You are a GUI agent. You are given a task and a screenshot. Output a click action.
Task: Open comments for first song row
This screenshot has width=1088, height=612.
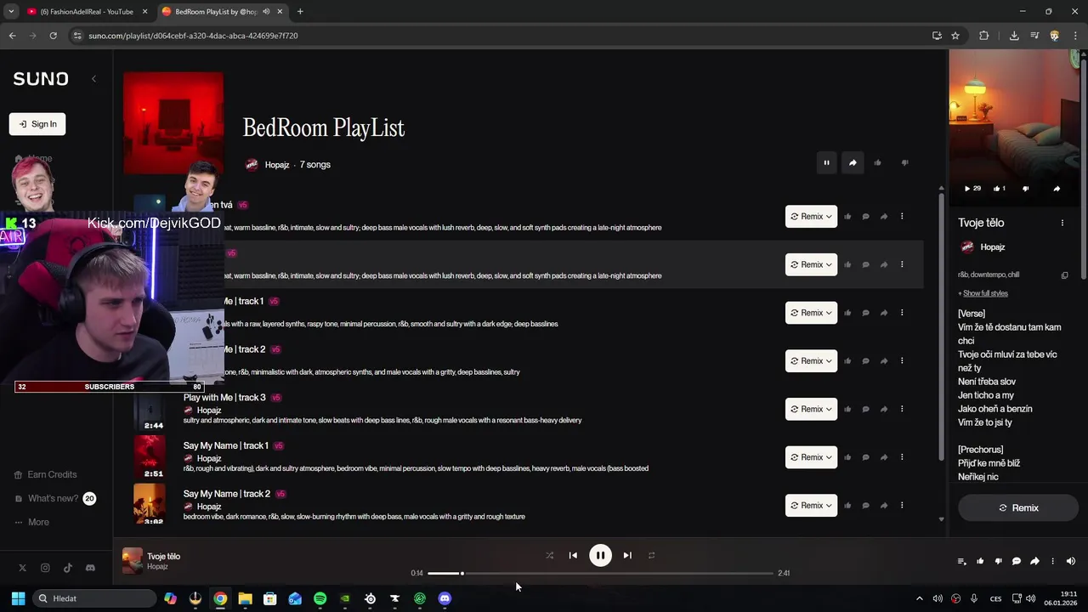pos(865,217)
